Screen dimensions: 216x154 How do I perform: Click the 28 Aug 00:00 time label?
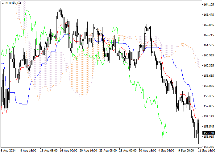tap(128, 151)
